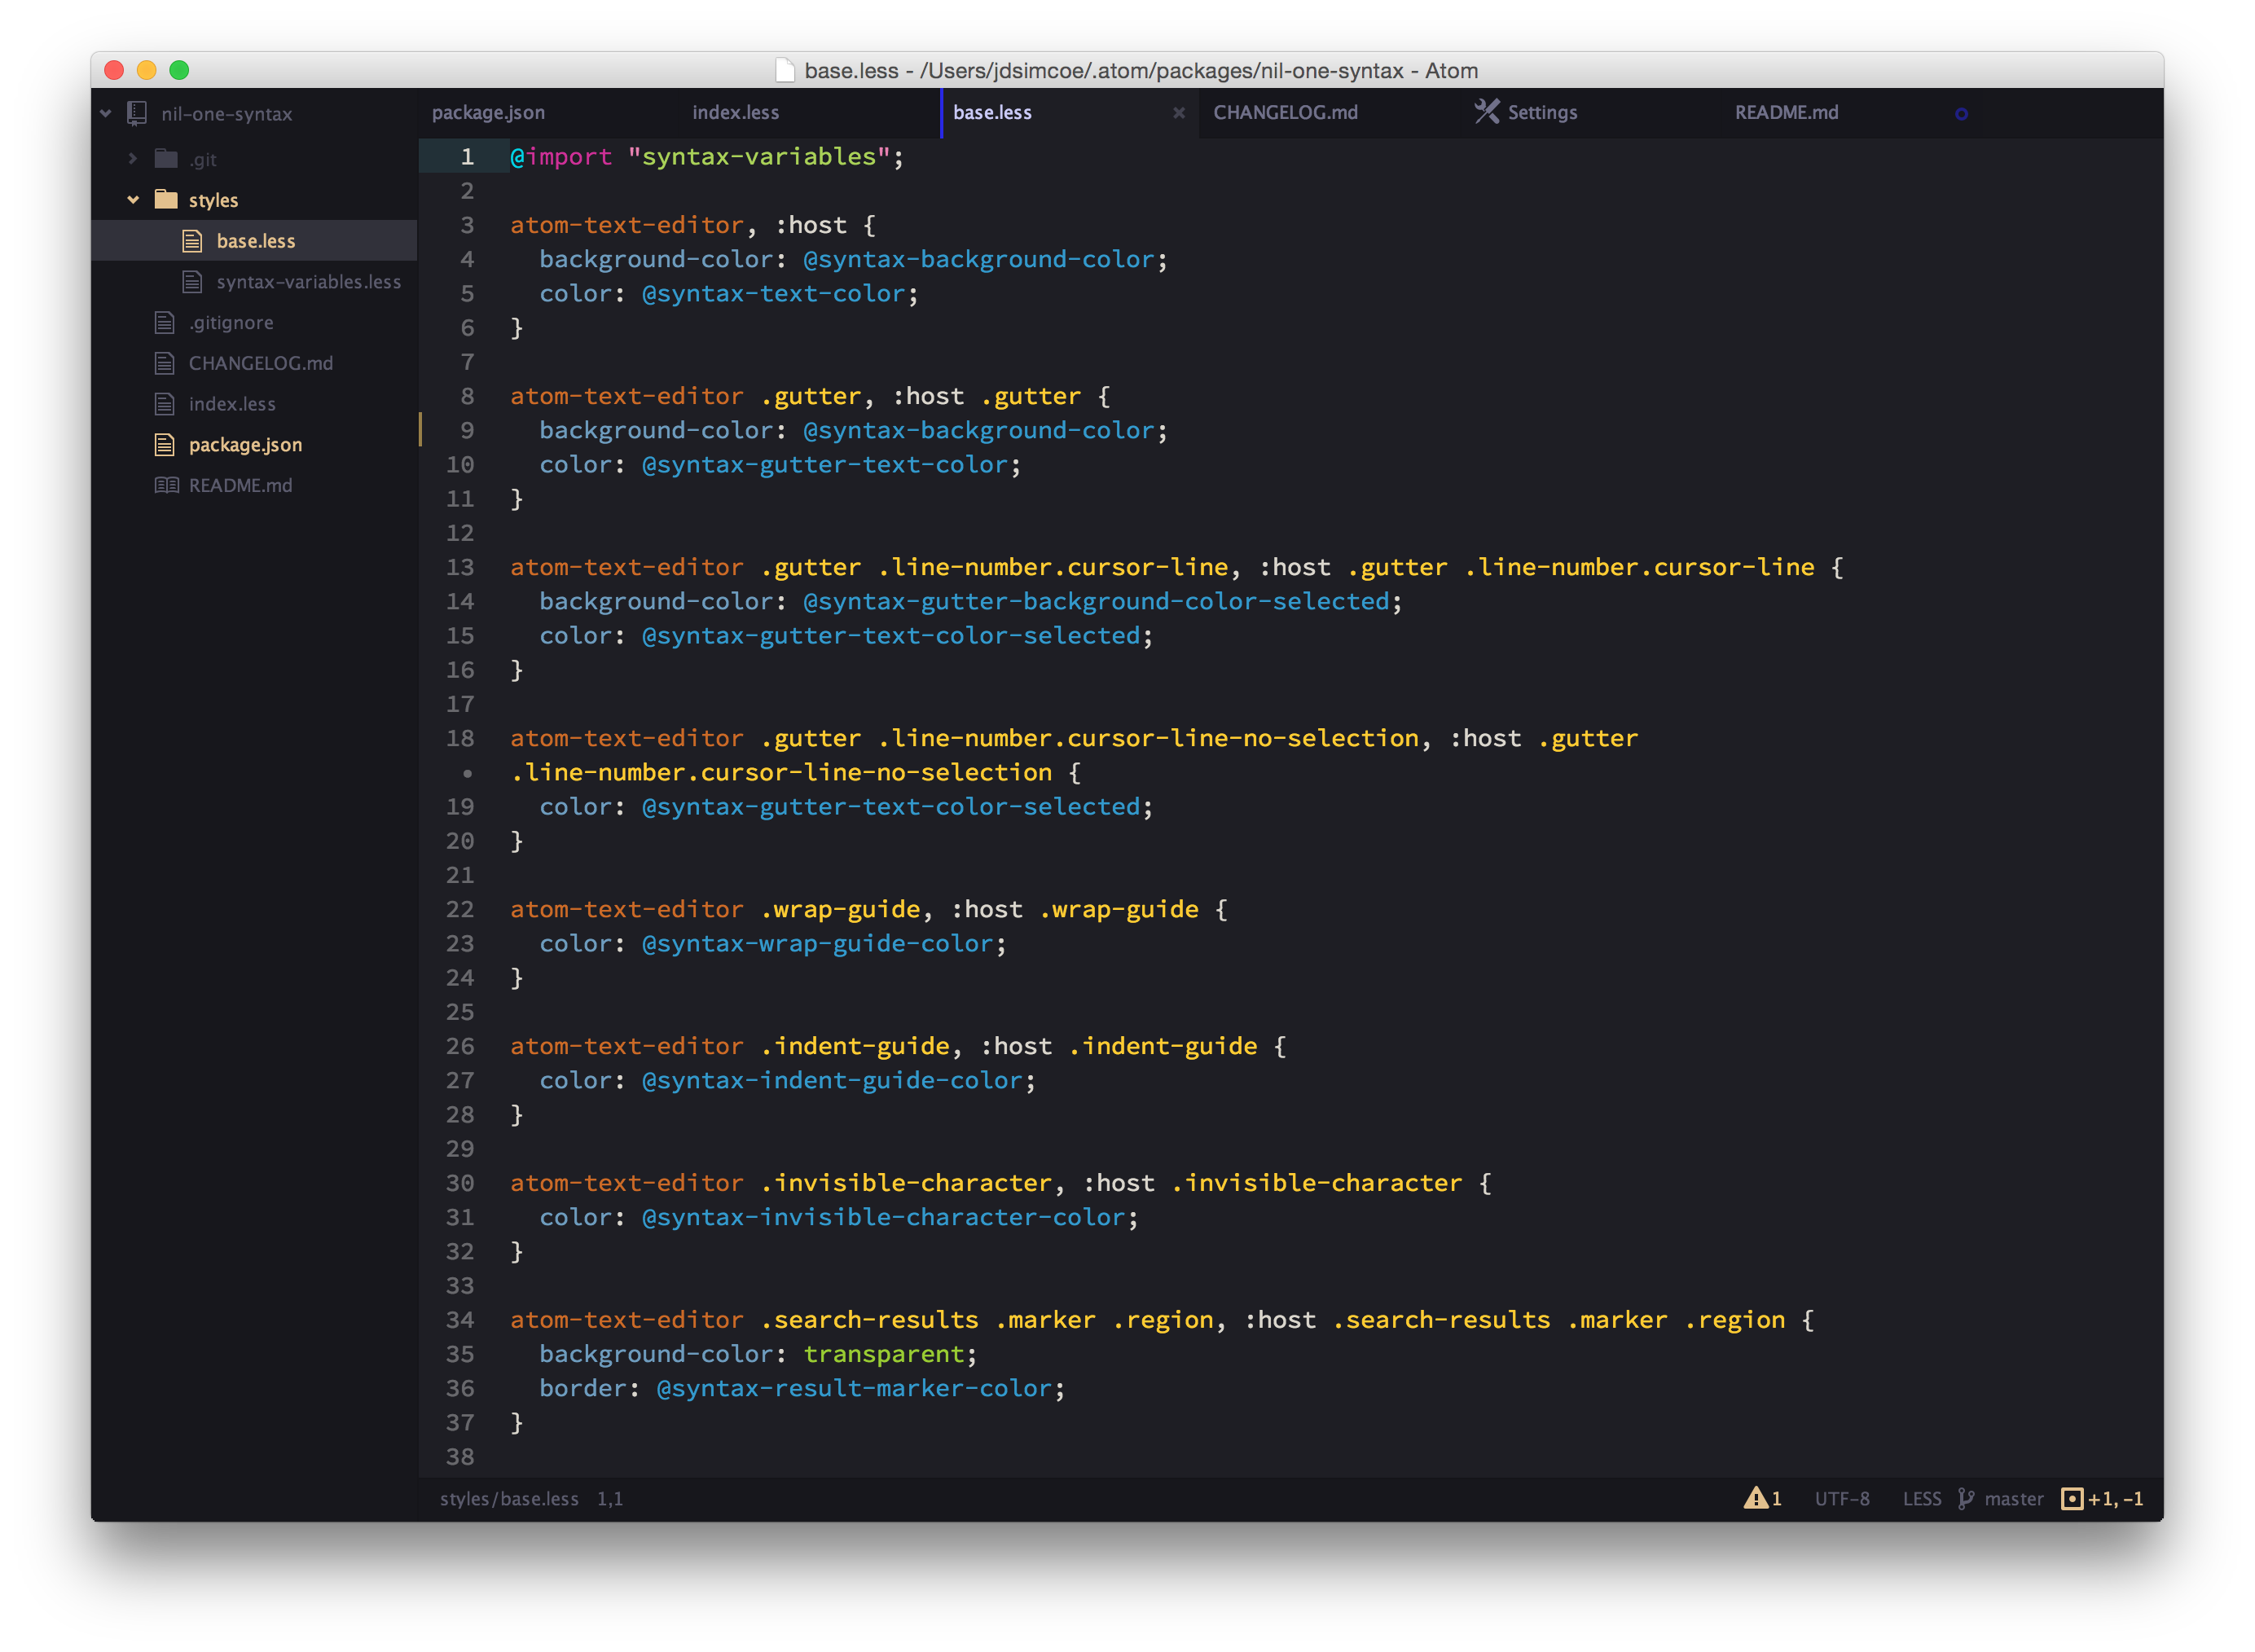Click line number 22 in the gutter
2255x1652 pixels.
460,909
